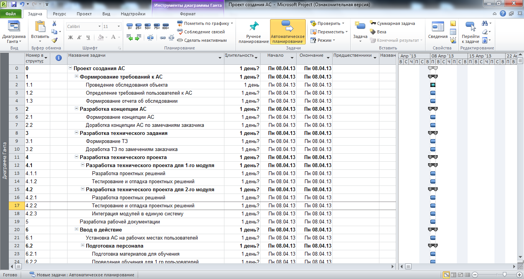This screenshot has width=524, height=279.
Task: Click the Диаграмма Ганта view button
Action: (x=14, y=32)
